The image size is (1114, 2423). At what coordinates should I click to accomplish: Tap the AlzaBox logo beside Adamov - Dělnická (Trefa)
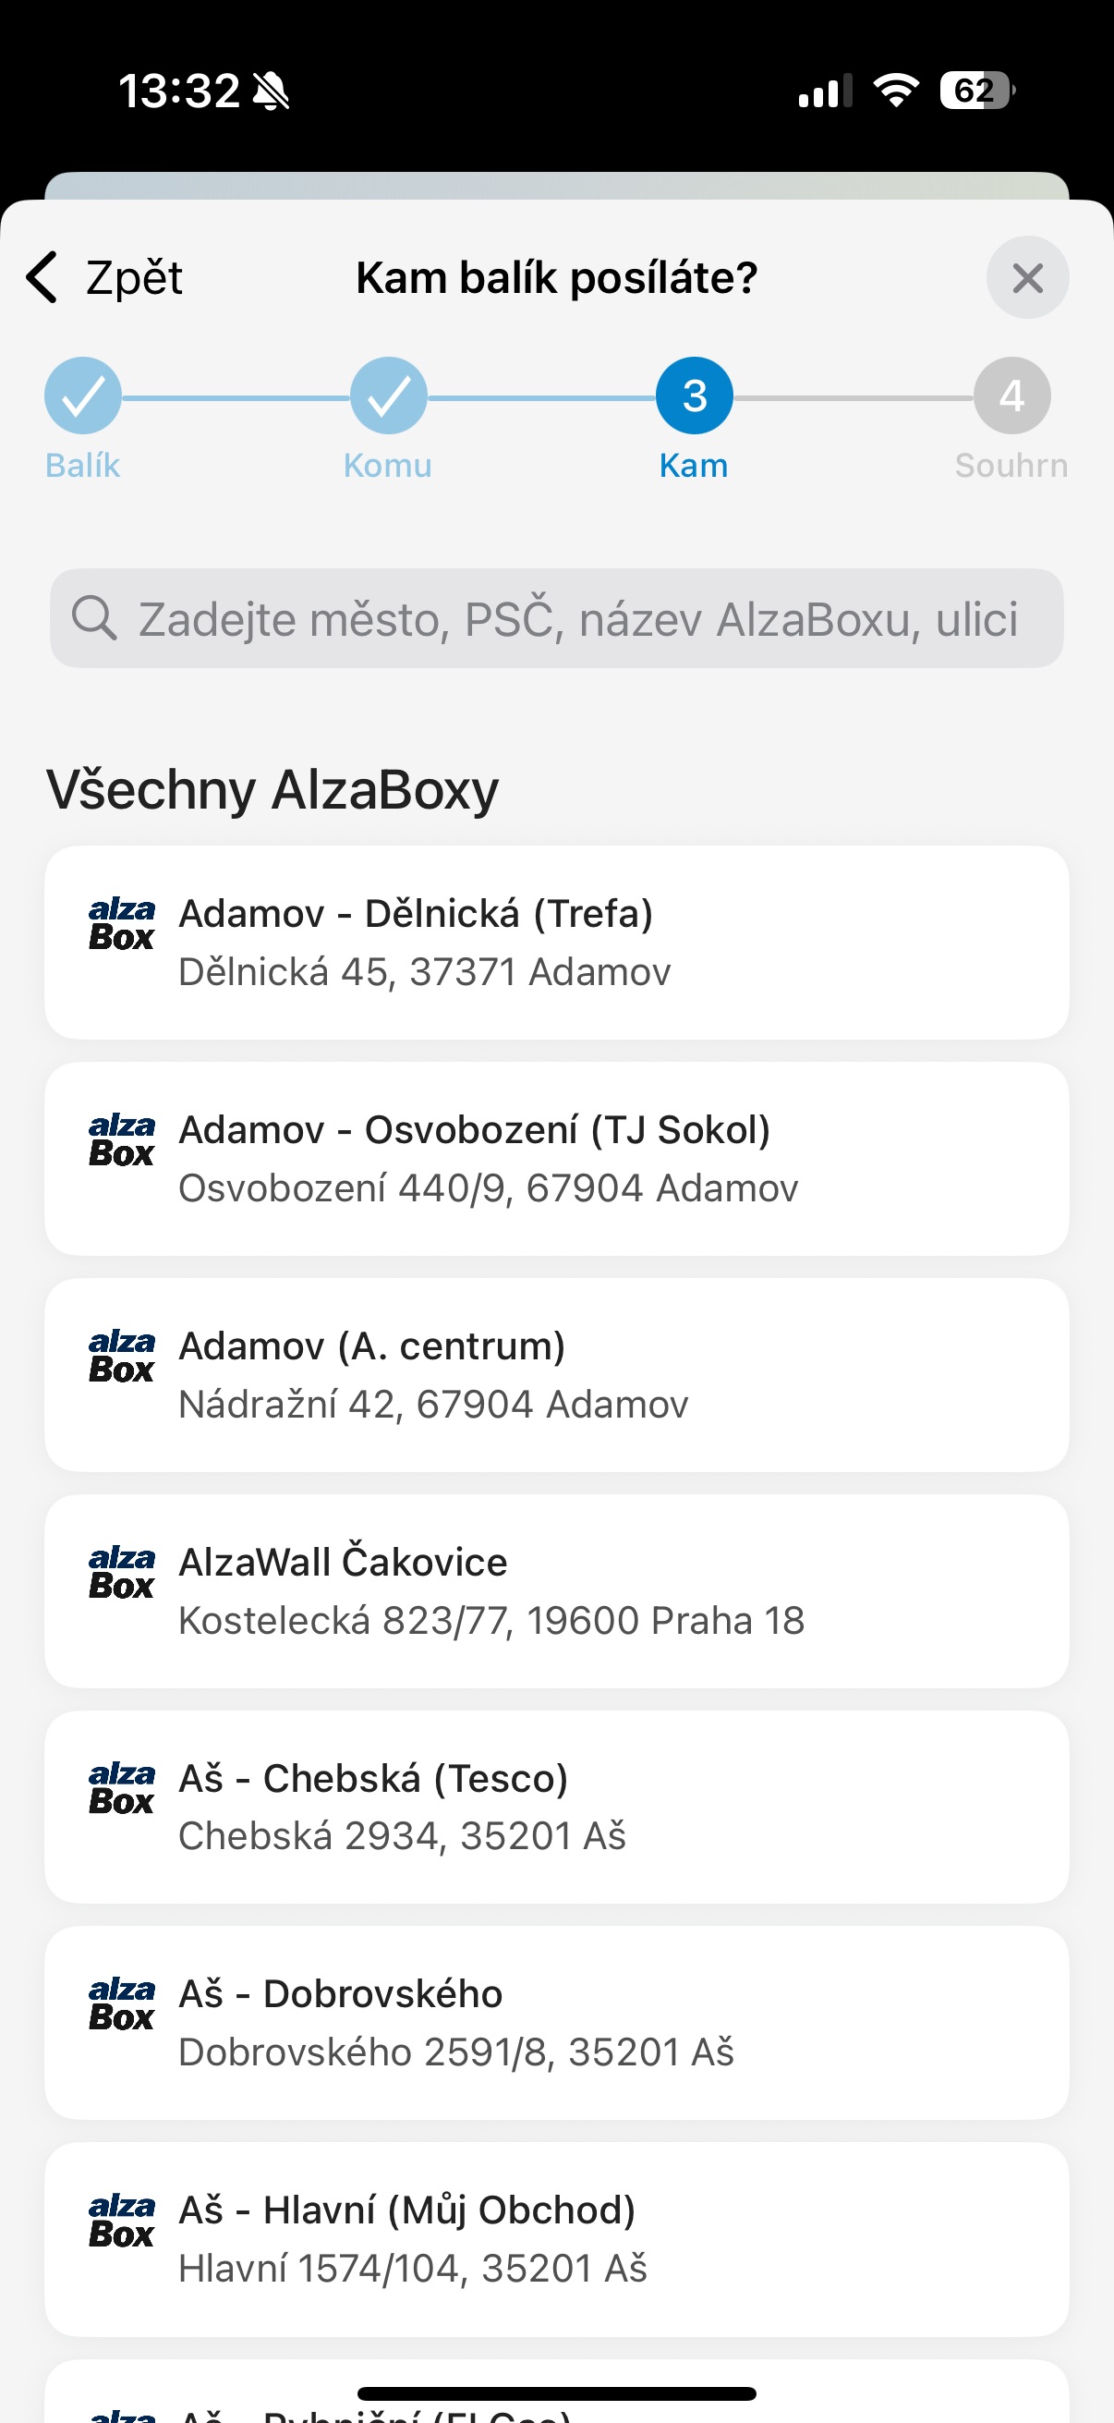tap(121, 924)
